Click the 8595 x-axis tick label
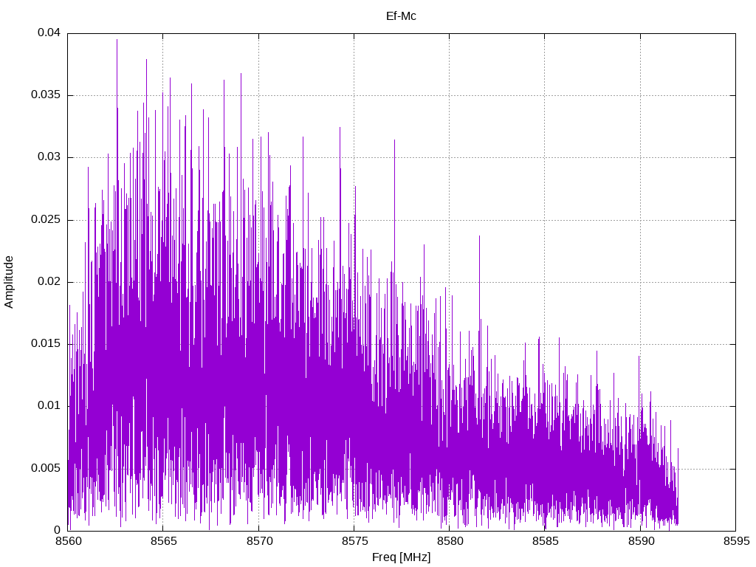The image size is (756, 567). (736, 541)
